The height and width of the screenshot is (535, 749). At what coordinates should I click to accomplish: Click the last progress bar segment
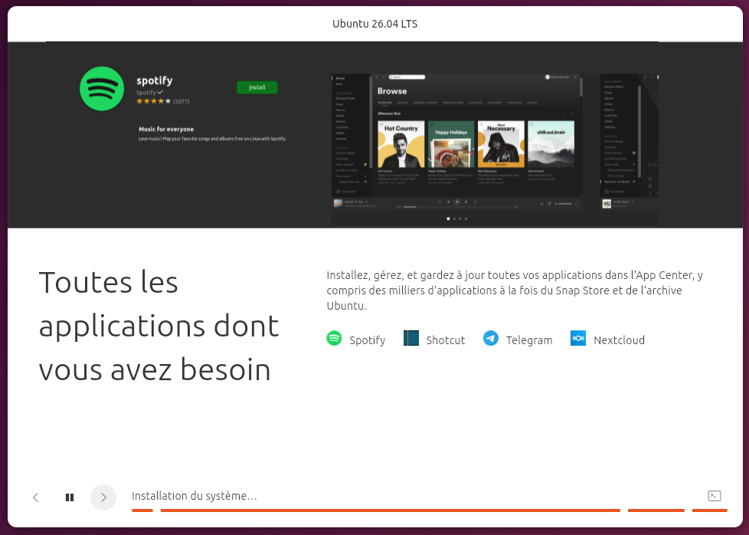coord(710,510)
